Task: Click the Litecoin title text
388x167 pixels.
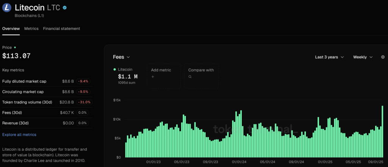Action: [x=30, y=8]
